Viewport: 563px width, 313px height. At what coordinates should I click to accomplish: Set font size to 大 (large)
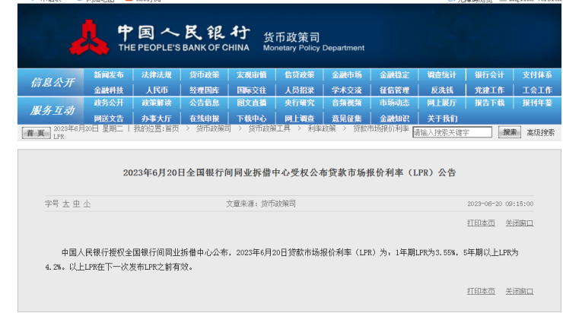tap(65, 204)
